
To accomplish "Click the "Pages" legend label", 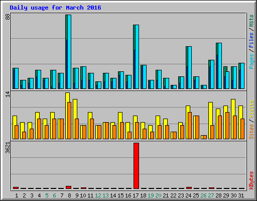I will coord(251,61).
